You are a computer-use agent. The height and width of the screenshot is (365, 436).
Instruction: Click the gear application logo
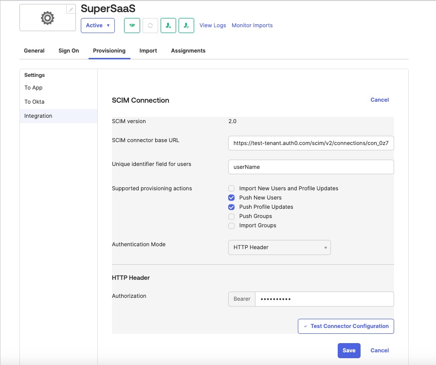(x=47, y=16)
